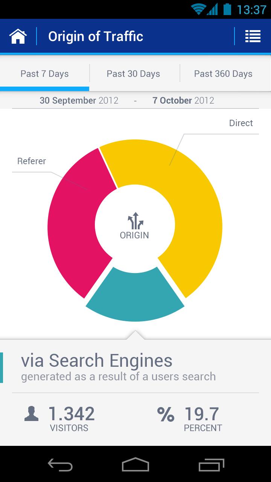This screenshot has height=482, width=271.
Task: Switch to the Past 7 Days tab
Action: click(44, 74)
